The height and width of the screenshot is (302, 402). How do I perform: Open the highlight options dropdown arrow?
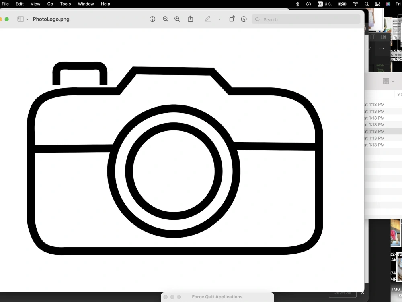[219, 19]
